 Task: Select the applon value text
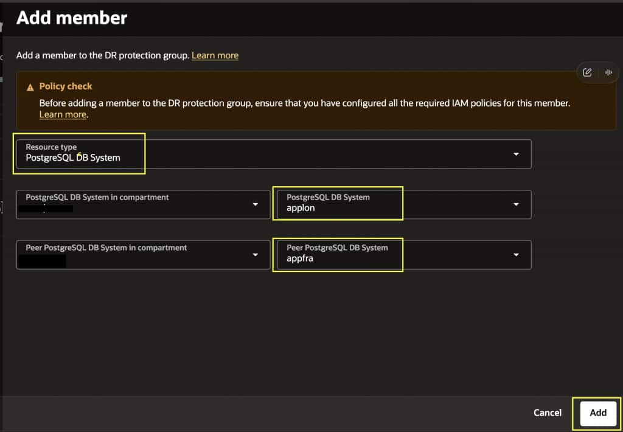click(301, 208)
